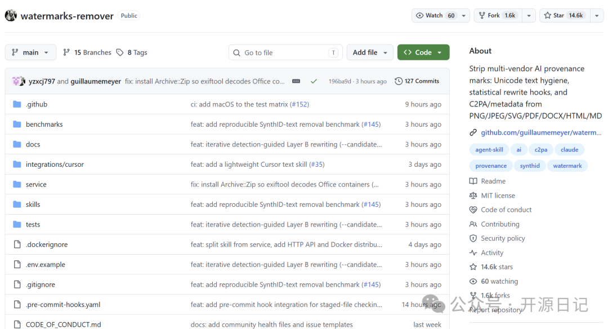Open the benchmarks folder
This screenshot has height=329, width=608.
pyautogui.click(x=44, y=124)
